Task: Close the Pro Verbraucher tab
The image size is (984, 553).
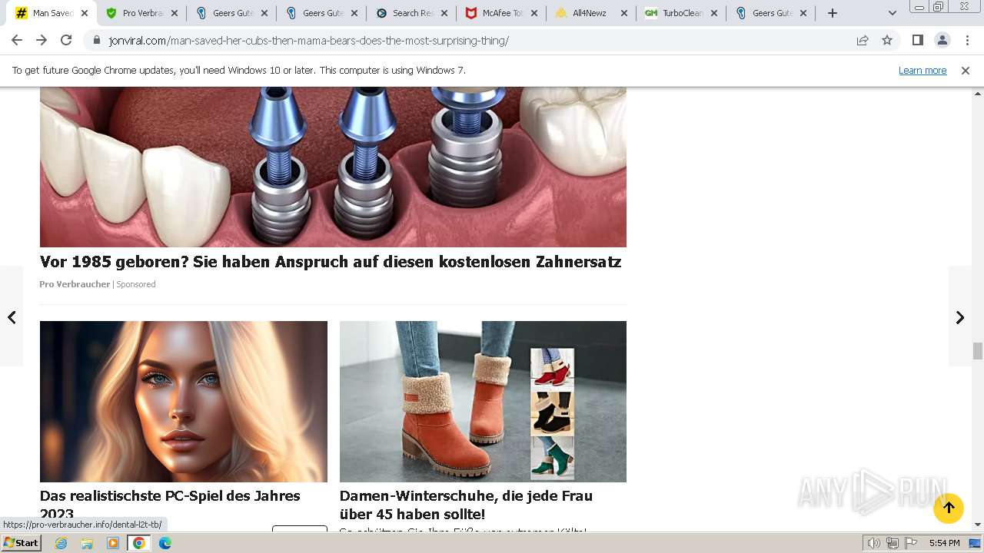Action: (175, 13)
